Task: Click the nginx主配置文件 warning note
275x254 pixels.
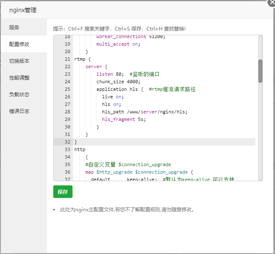Action: pos(127,210)
